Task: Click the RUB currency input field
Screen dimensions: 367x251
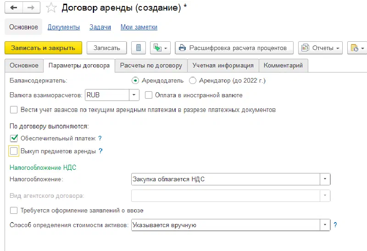Action: click(107, 95)
